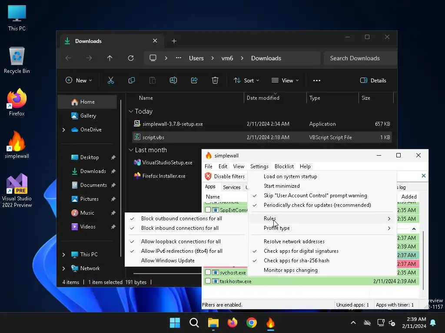Open simplewall Help menu
445x333 pixels.
305,166
